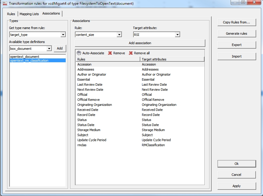This screenshot has height=196, width=263.
Task: Click Copy Rules from... button
Action: pos(237,22)
